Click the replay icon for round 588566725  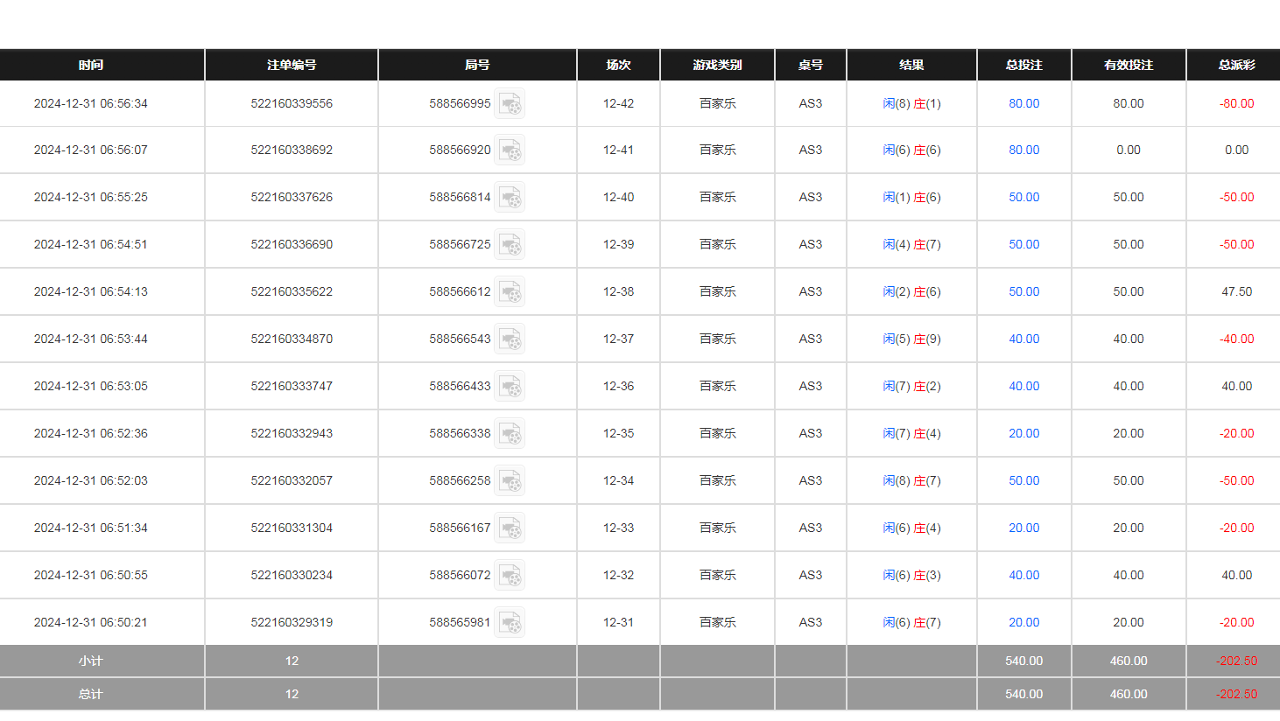[x=510, y=244]
